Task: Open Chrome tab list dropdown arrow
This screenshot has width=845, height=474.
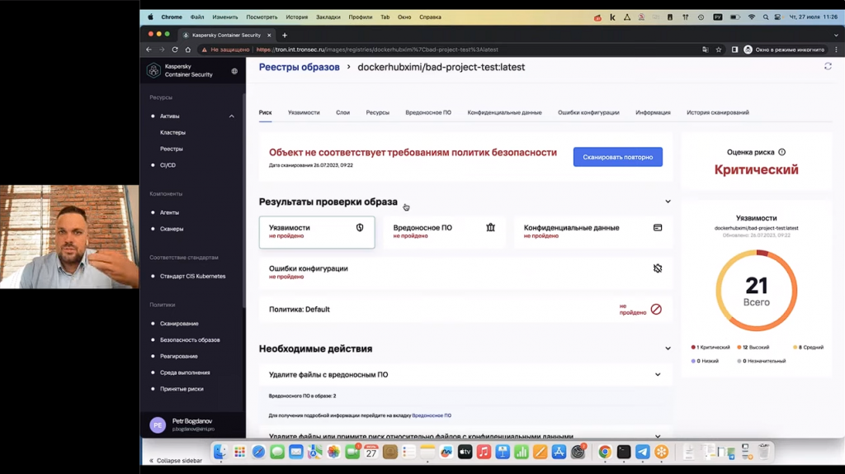Action: pos(836,35)
